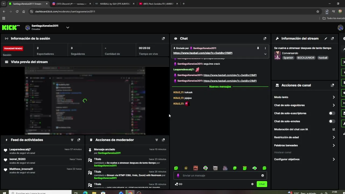The height and width of the screenshot is (194, 345).
Task: Send message with green Chat button
Action: tap(262, 184)
